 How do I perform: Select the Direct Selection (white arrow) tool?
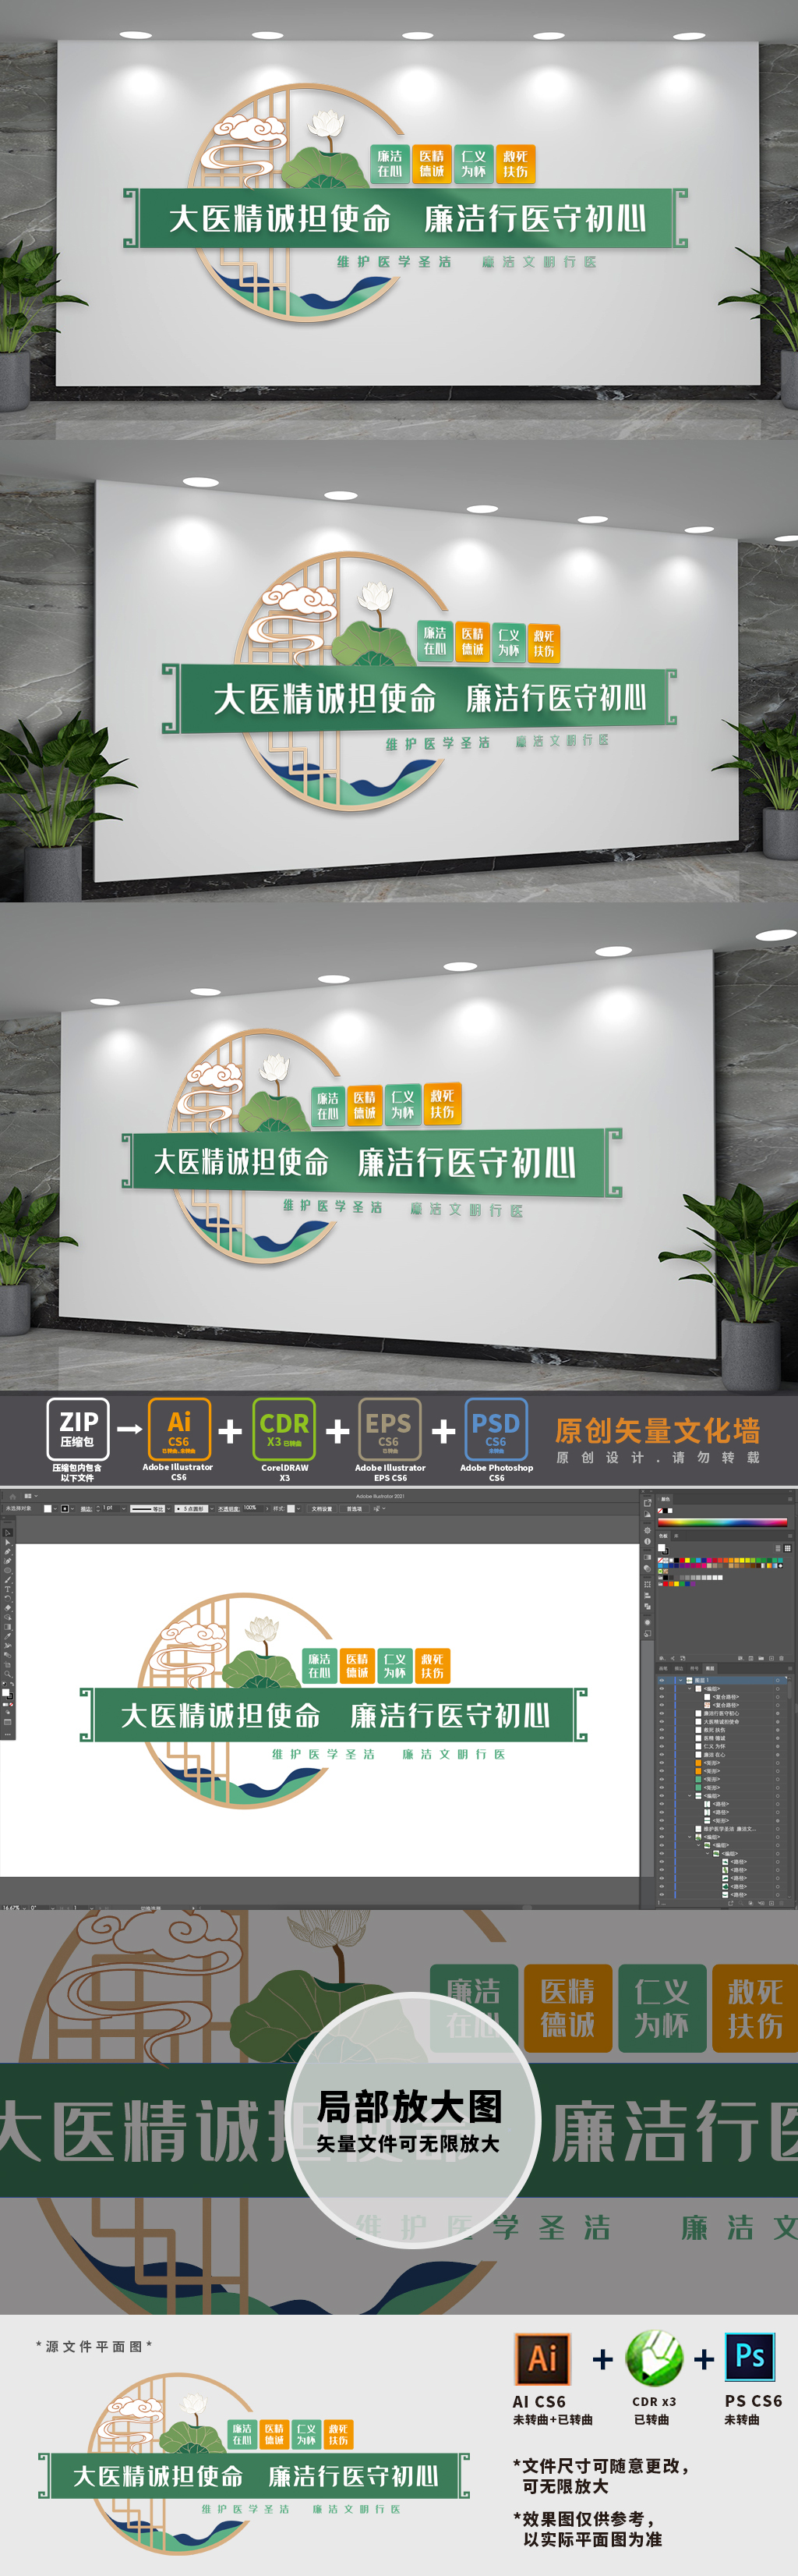[x=8, y=1542]
